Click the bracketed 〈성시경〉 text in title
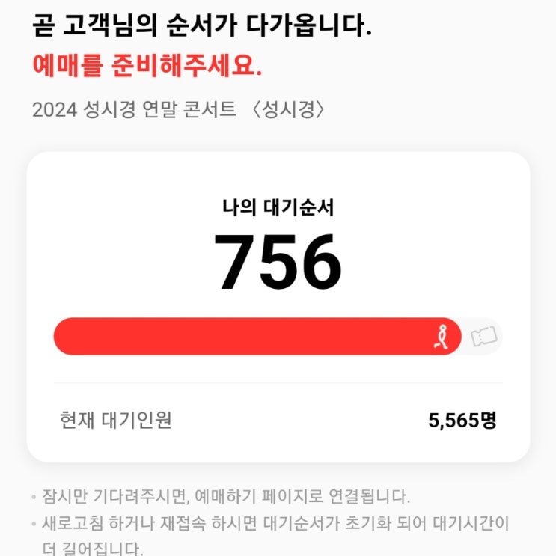The height and width of the screenshot is (556, 556). [288, 109]
